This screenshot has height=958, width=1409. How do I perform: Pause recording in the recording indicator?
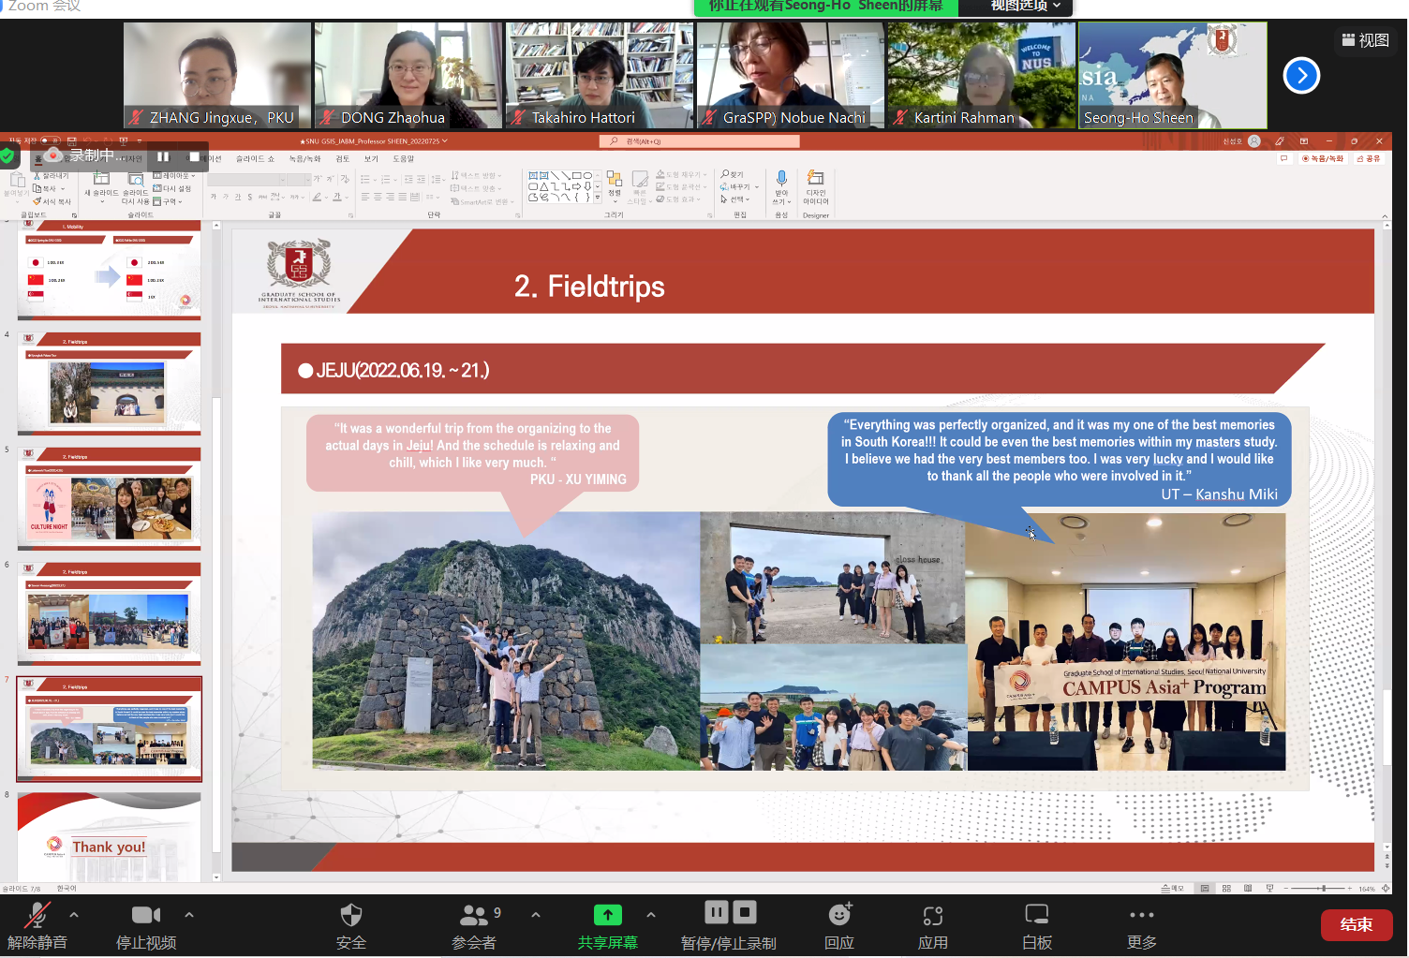pos(163,156)
